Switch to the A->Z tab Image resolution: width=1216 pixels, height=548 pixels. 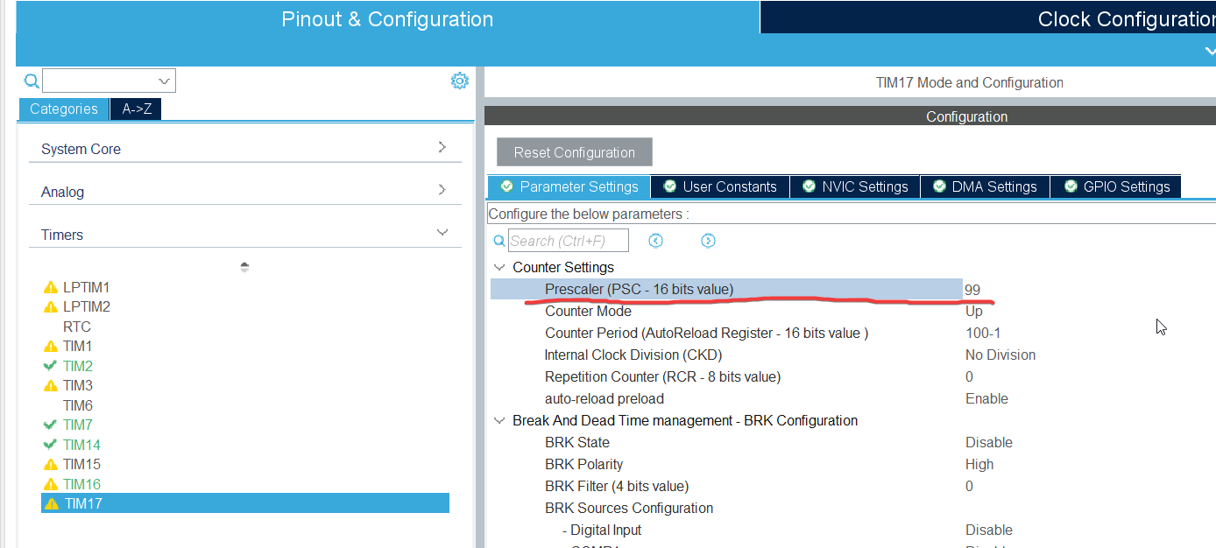pos(135,109)
